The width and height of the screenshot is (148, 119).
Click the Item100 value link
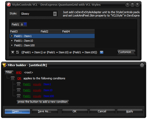tap(49, 96)
